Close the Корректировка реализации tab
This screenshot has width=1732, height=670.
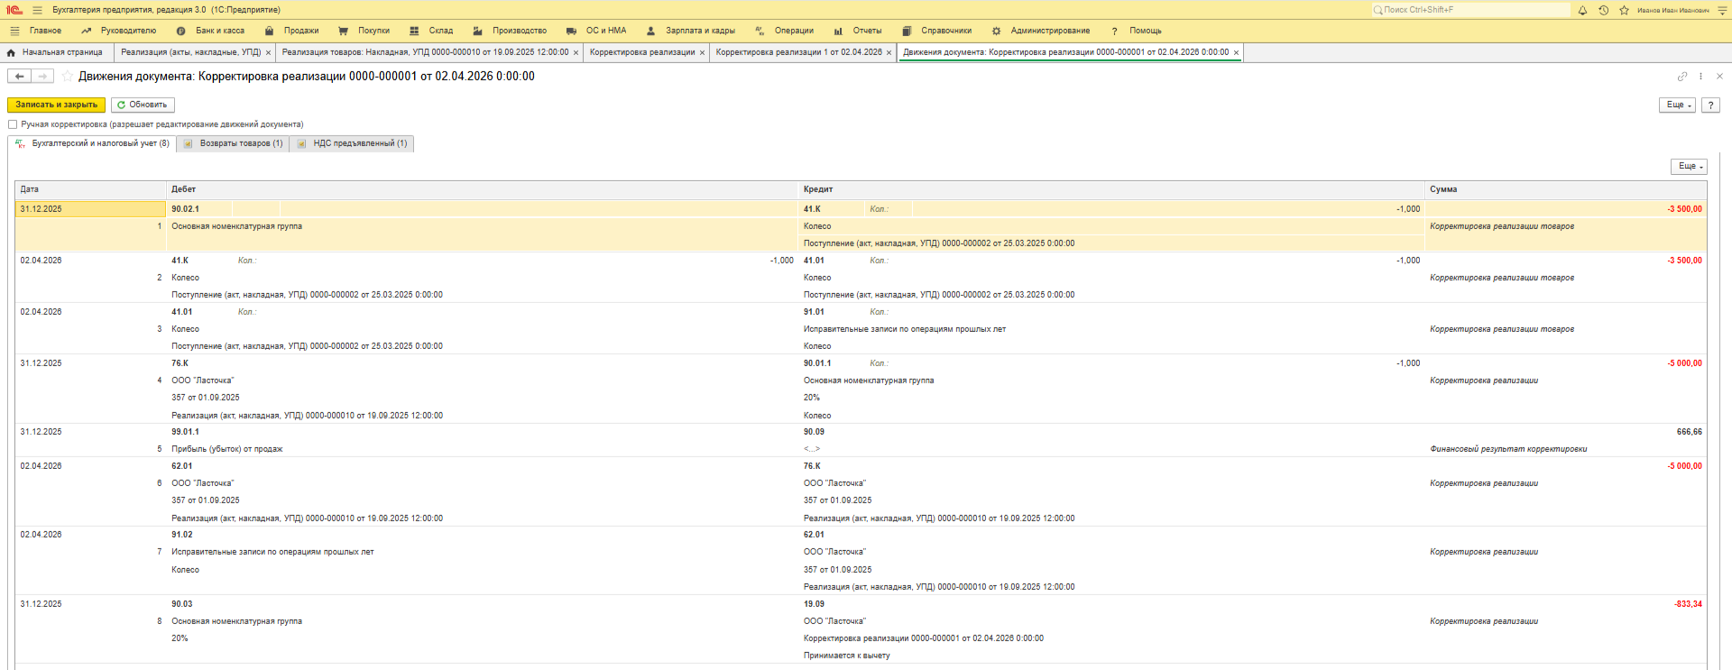click(702, 52)
